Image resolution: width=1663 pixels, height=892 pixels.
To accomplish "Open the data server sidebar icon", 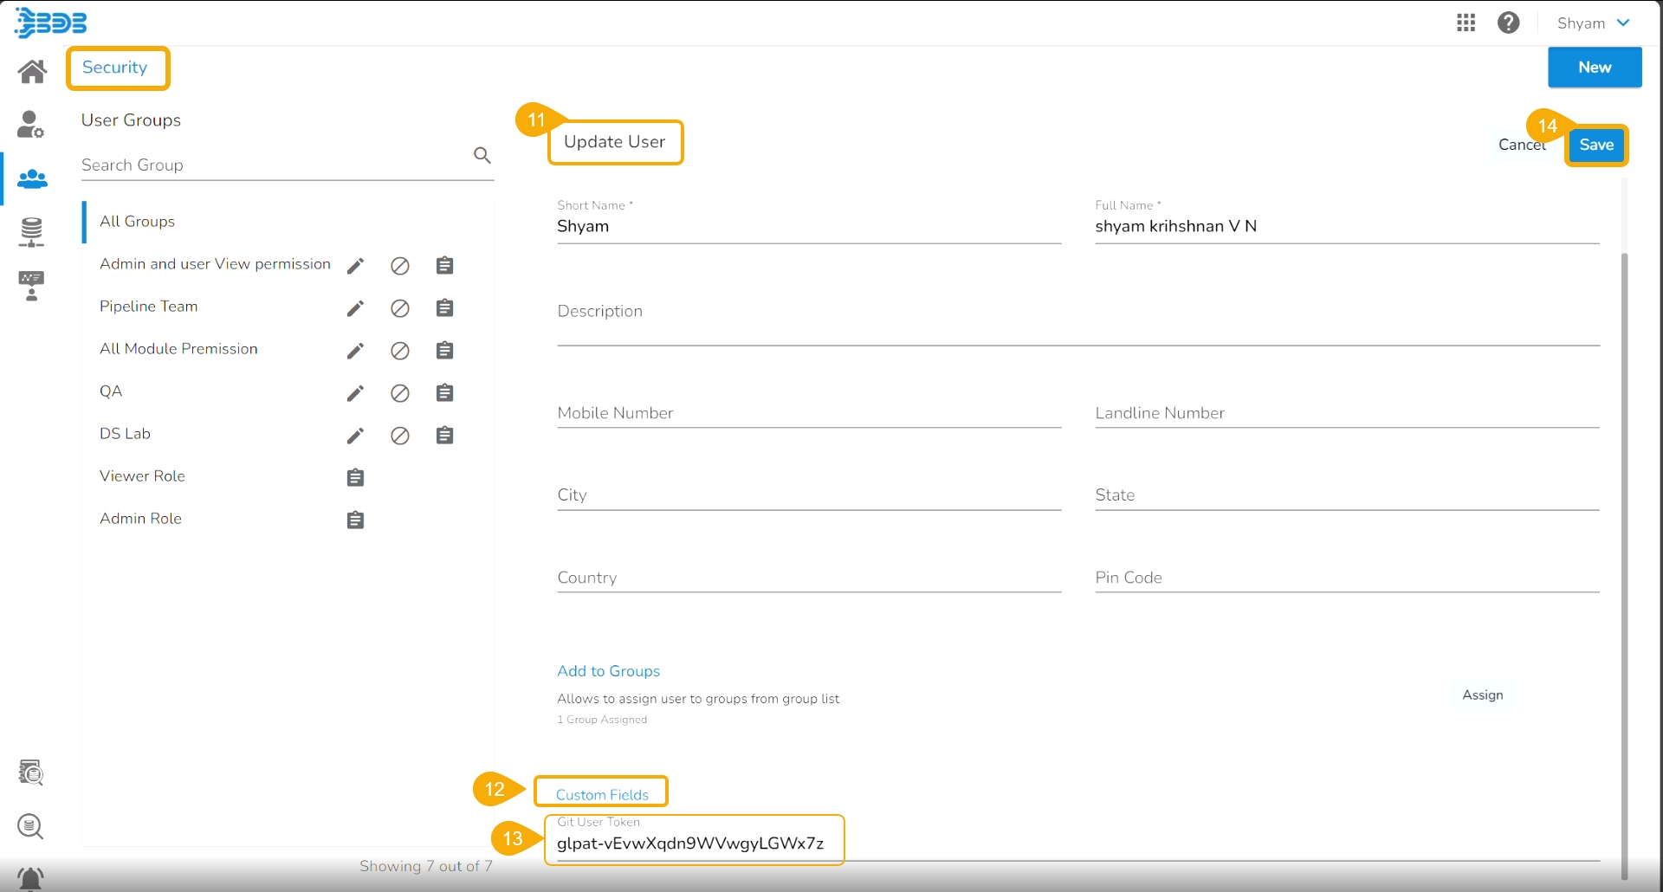I will (32, 232).
